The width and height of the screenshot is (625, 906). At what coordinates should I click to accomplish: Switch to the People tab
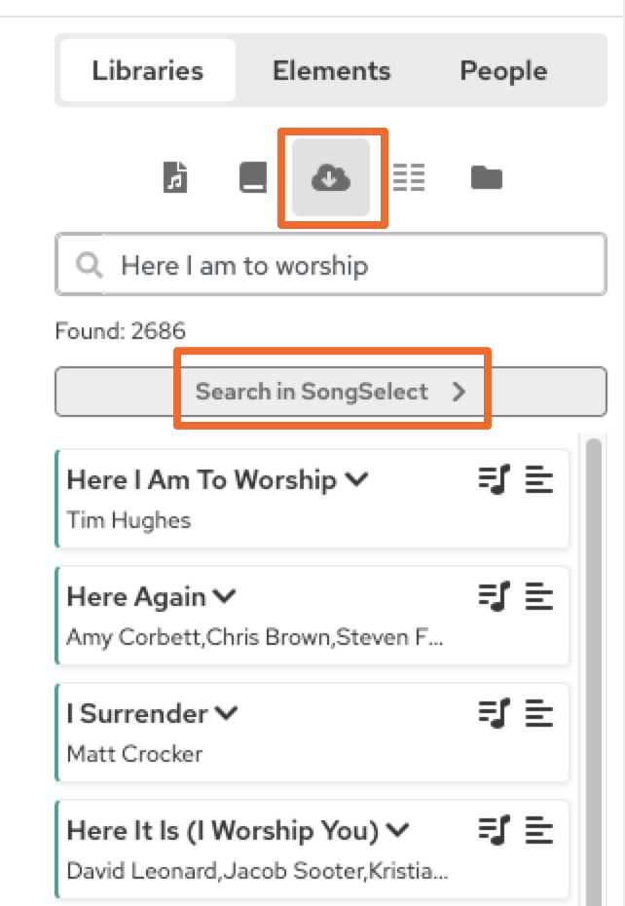click(x=503, y=71)
